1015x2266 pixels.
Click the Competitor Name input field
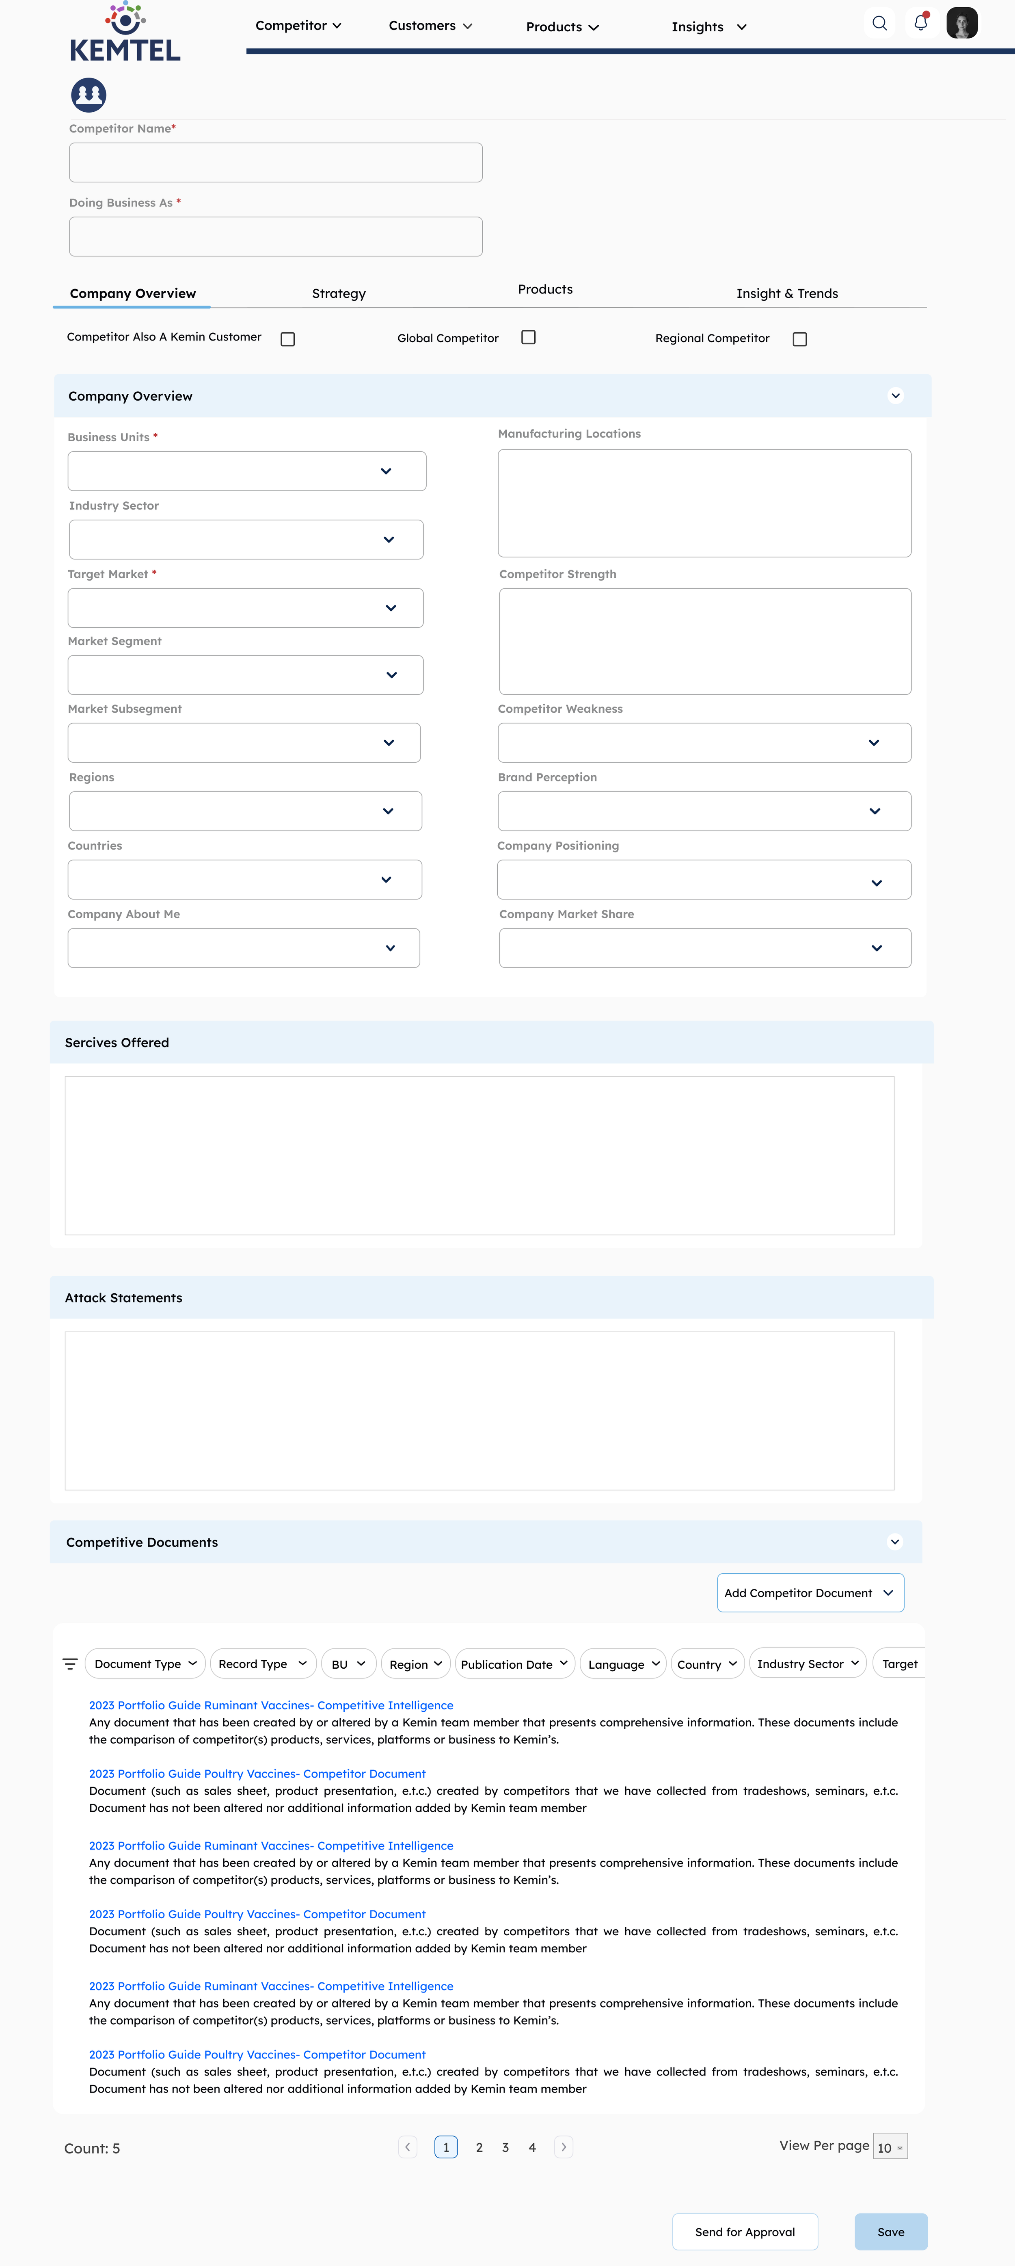[x=276, y=163]
